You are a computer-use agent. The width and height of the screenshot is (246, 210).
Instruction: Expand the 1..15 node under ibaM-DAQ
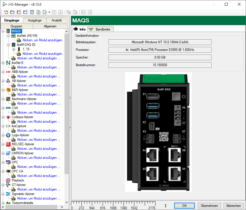point(14,49)
